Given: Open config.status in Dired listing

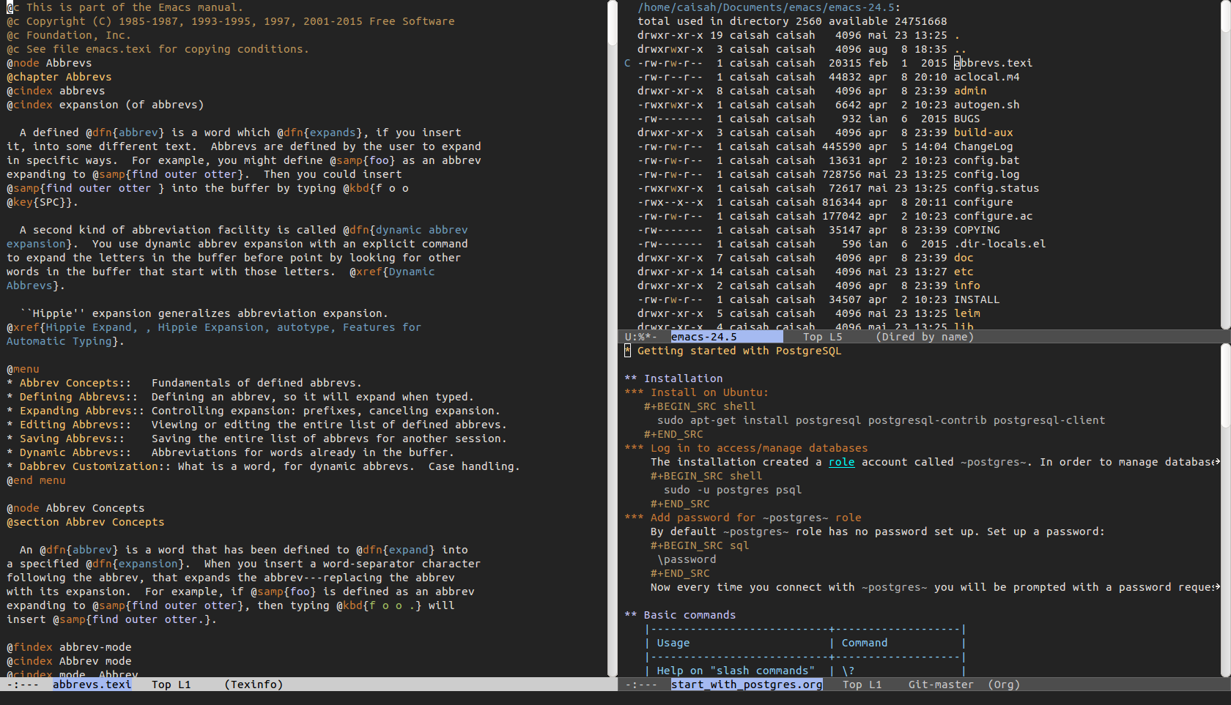Looking at the screenshot, I should (997, 188).
